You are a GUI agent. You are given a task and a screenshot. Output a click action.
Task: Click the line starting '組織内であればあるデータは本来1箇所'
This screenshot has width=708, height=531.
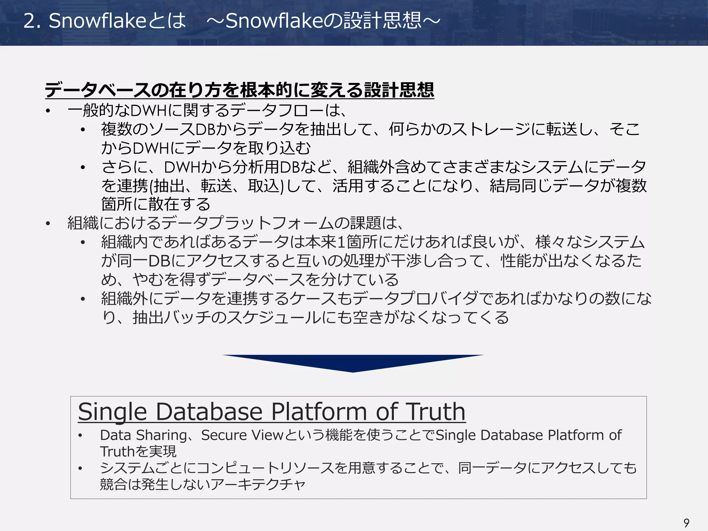point(373,242)
